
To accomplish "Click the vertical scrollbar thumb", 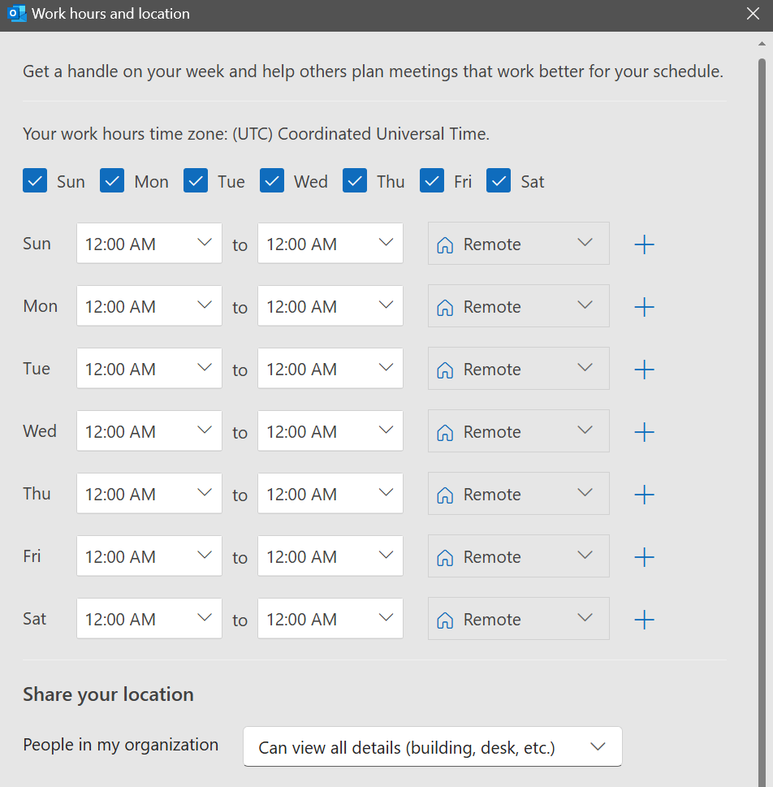I will click(x=762, y=422).
